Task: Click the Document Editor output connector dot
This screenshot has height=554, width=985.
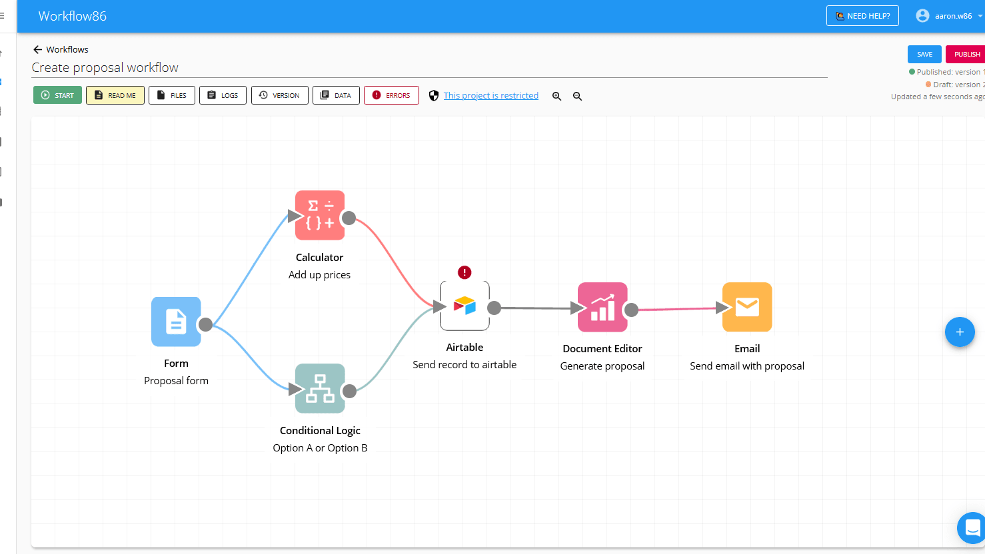Action: click(631, 310)
